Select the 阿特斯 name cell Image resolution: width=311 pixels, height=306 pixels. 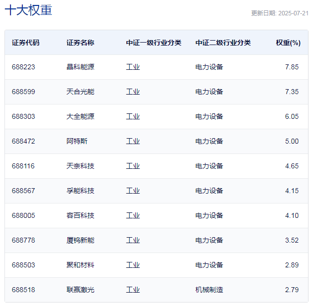(77, 142)
